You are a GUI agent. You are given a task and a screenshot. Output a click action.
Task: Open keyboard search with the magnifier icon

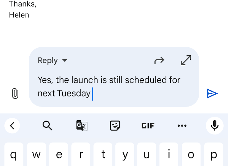(47, 126)
